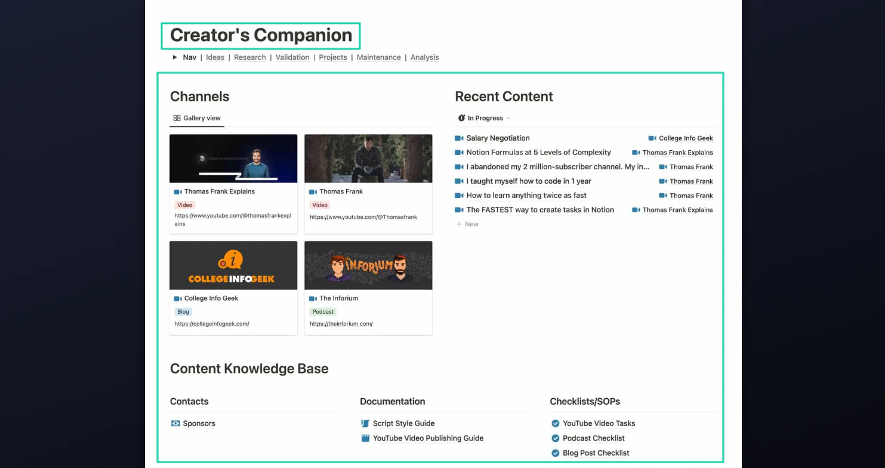Open the collegeinfogeek.com URL
This screenshot has width=885, height=468.
[x=212, y=324]
